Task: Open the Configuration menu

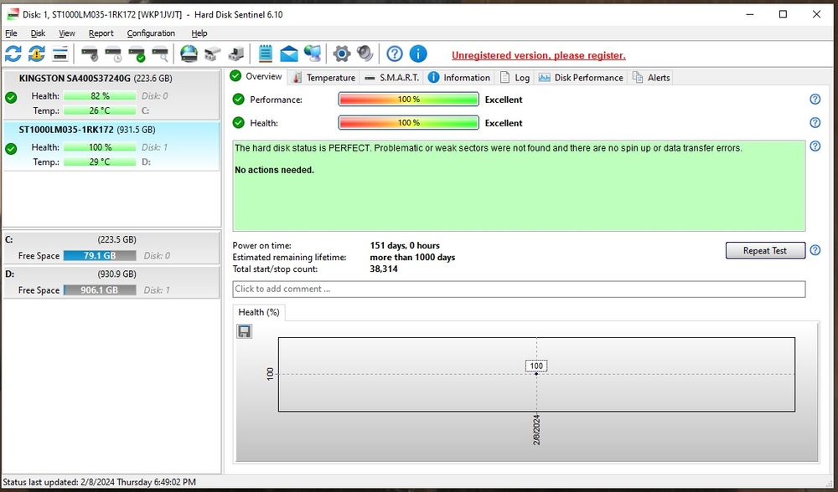Action: [151, 33]
